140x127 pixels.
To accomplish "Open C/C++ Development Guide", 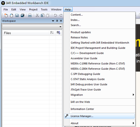I will pos(99,53).
